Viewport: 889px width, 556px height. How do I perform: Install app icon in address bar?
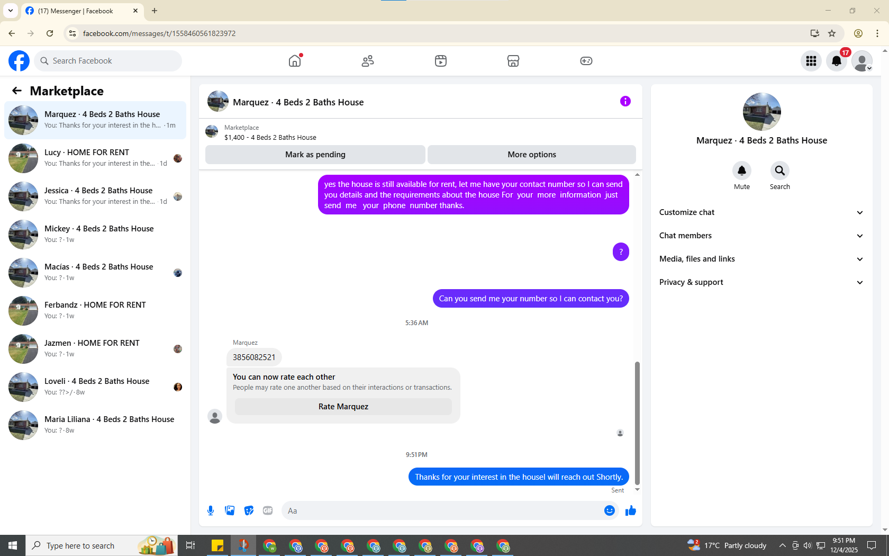[815, 33]
